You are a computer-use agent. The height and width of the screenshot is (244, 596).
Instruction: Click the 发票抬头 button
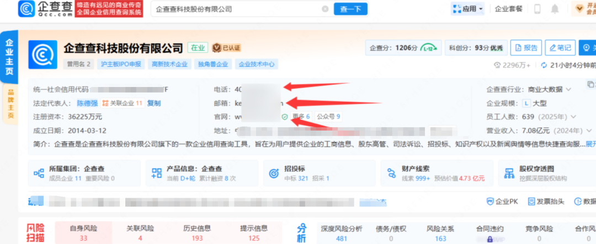point(545,202)
